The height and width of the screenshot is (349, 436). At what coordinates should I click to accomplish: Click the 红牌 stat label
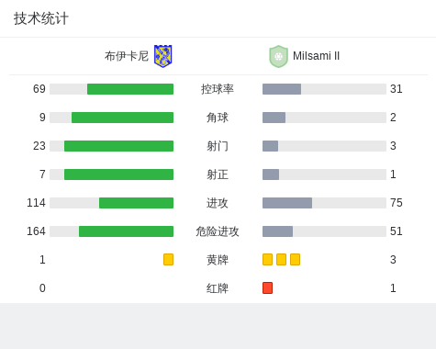(x=218, y=288)
